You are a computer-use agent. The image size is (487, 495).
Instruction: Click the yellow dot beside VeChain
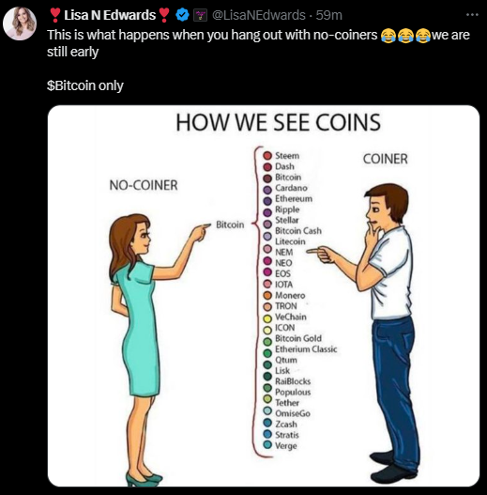click(x=267, y=318)
